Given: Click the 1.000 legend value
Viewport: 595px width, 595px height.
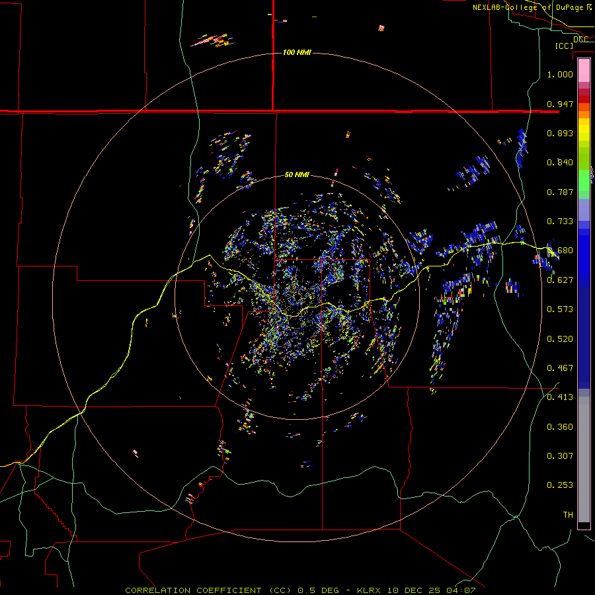Looking at the screenshot, I should (560, 74).
